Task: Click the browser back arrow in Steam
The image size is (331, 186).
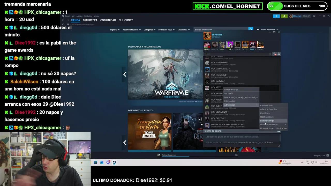Action: point(63,20)
